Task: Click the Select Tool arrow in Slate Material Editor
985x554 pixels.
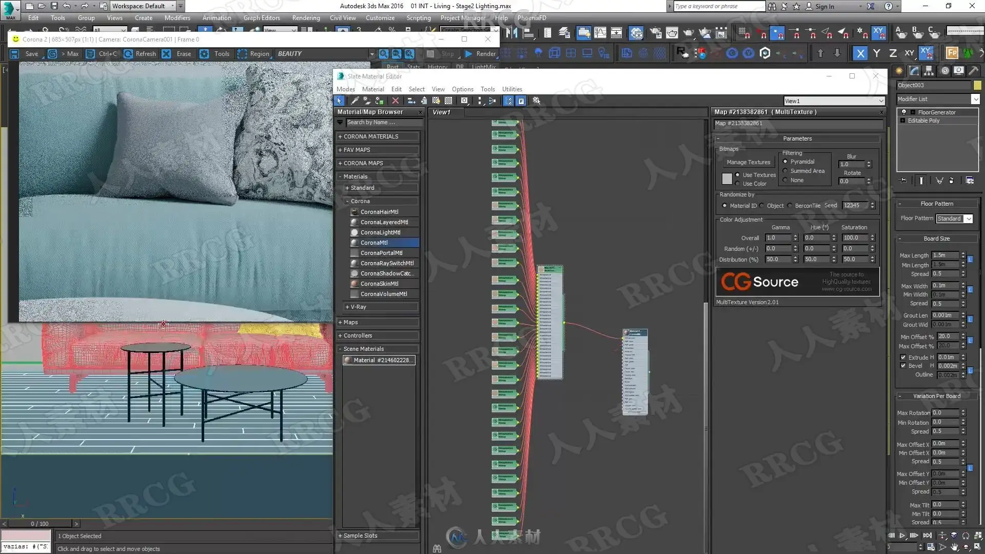Action: [x=339, y=101]
